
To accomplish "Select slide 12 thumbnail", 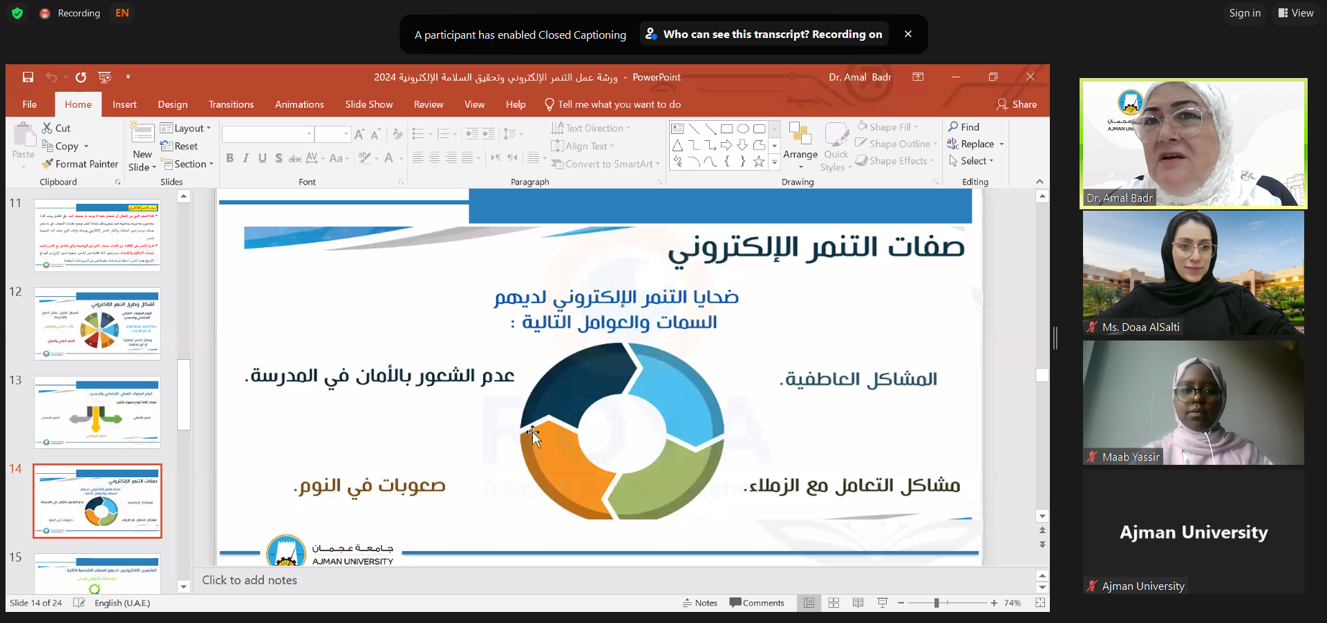I will [x=97, y=324].
